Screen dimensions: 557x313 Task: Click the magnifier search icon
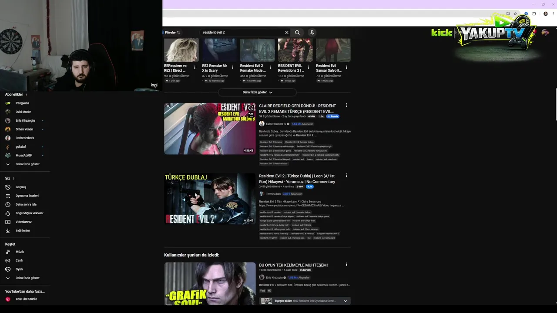(297, 33)
